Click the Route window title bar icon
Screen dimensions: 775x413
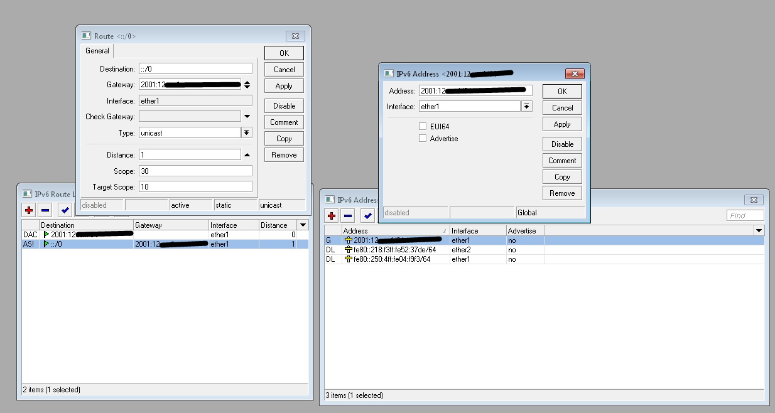tap(86, 36)
